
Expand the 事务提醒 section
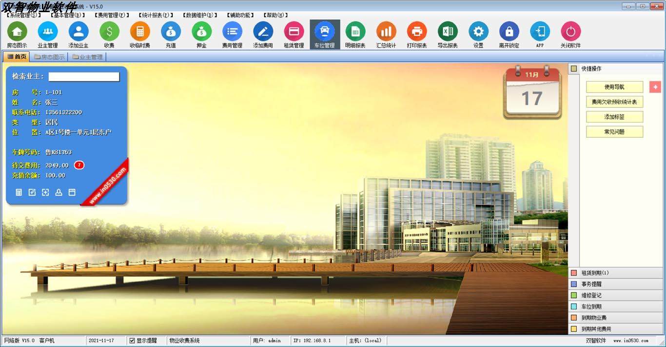617,284
